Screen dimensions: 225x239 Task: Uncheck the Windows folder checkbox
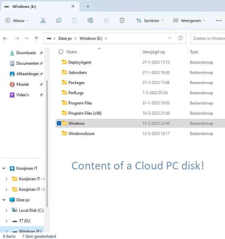(59, 123)
